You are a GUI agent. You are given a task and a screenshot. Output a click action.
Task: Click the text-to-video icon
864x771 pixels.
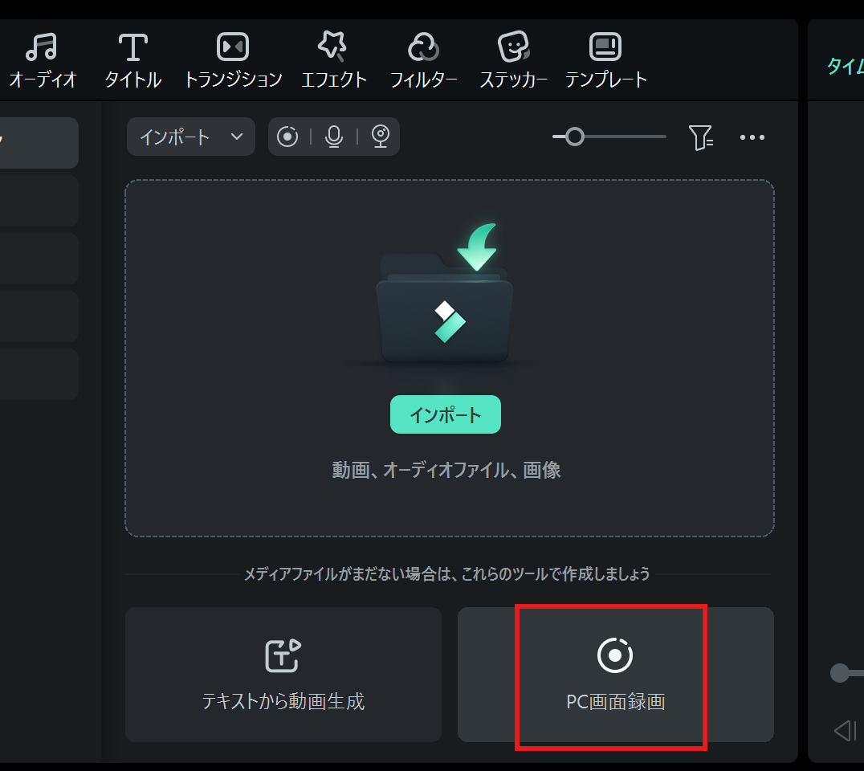click(283, 655)
